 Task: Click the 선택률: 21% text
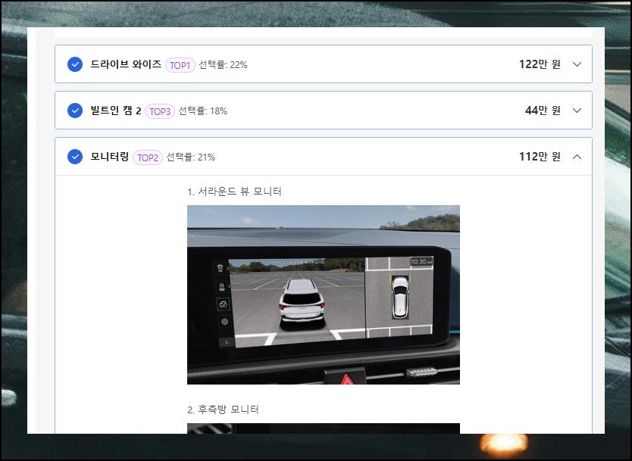191,157
